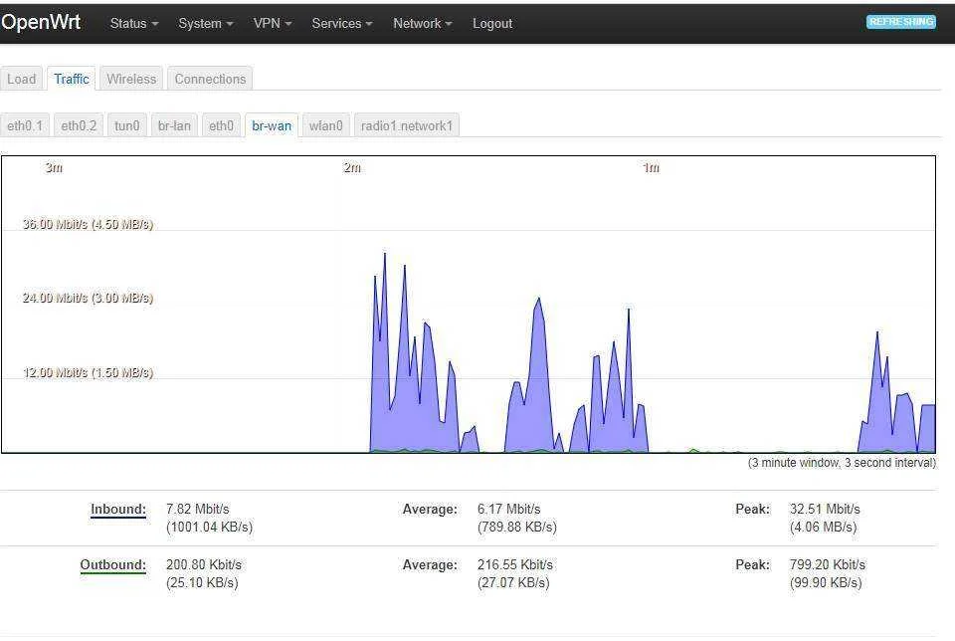Viewport: 955px width, 641px height.
Task: Click the OpenWrt brand logo
Action: [x=41, y=23]
